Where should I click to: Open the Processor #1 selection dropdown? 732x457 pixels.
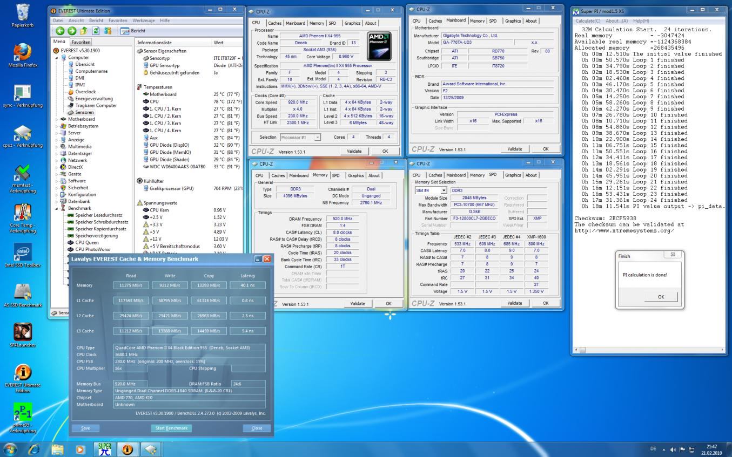tap(300, 137)
